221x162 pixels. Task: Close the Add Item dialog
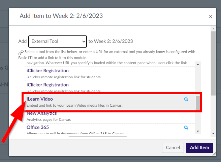pyautogui.click(x=211, y=17)
